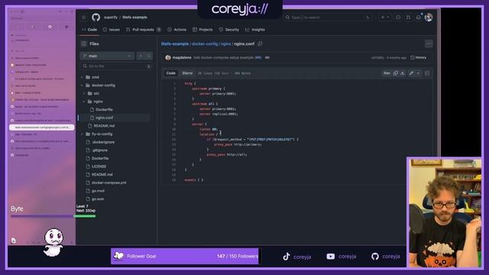
Task: Expand commit message ellipsis details
Action: 267,58
